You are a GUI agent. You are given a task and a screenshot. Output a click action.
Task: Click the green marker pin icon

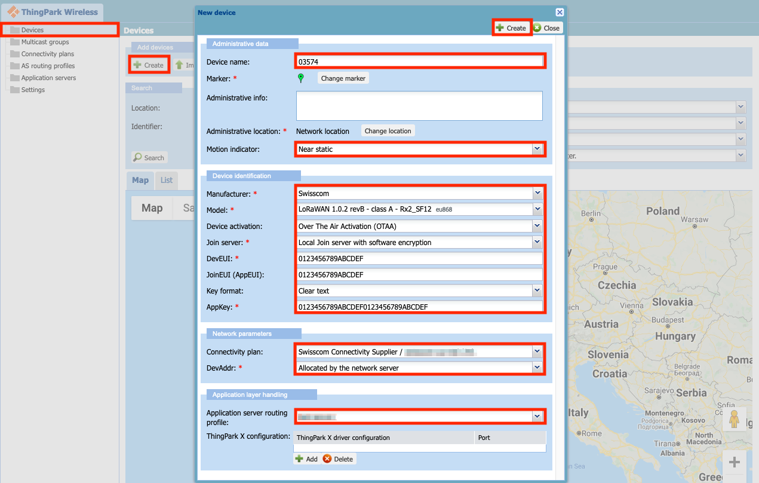[x=301, y=78]
